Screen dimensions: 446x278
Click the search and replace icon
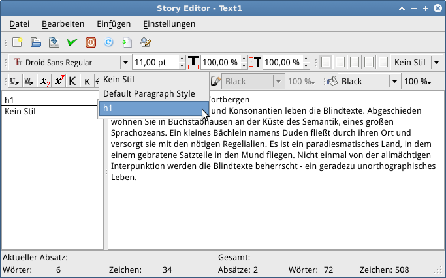click(x=146, y=43)
